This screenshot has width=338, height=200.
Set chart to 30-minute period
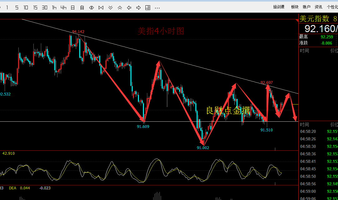[45, 7]
